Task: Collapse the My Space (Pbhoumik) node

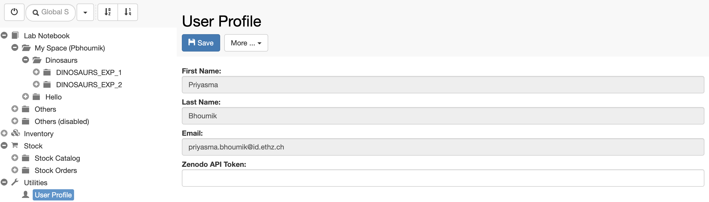Action: [15, 47]
